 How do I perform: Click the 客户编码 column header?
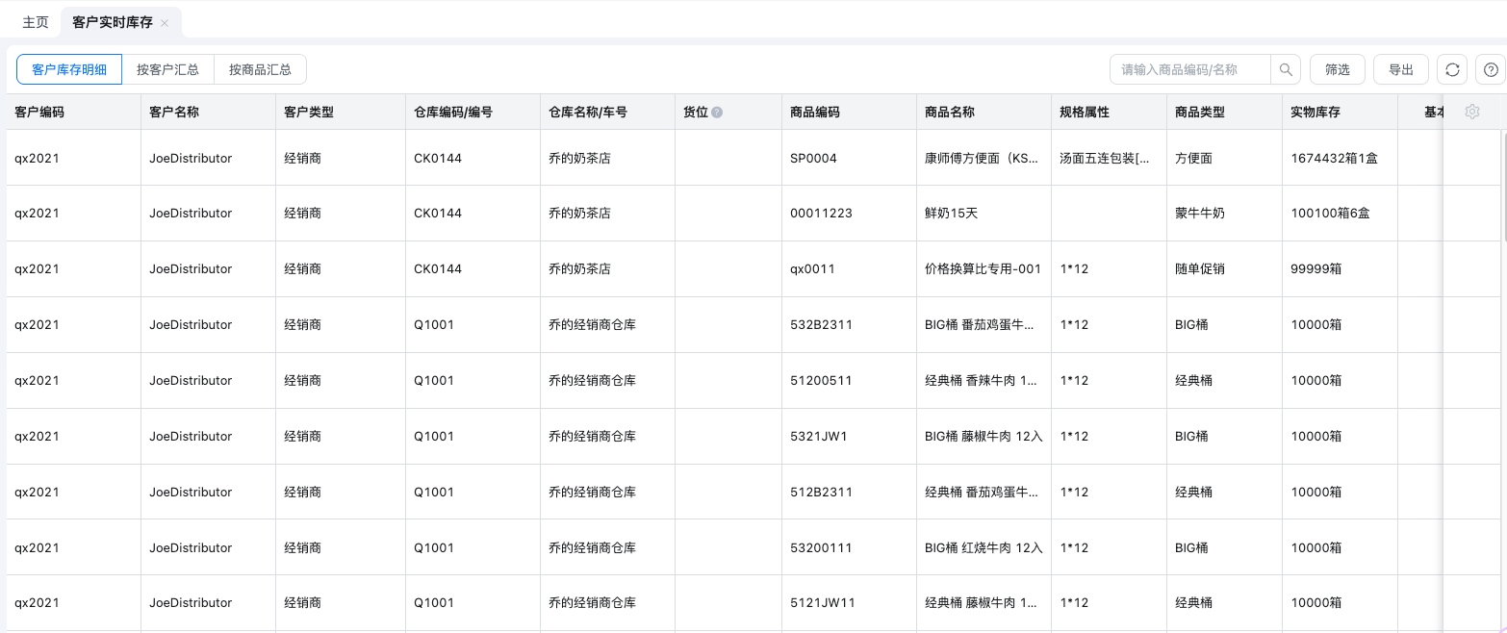(x=39, y=112)
